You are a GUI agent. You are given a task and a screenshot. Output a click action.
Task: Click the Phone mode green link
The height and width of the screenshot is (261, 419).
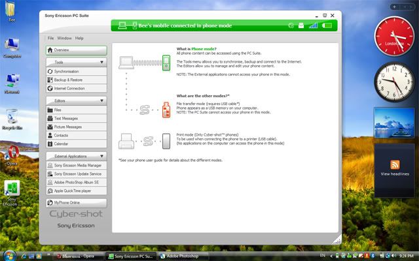pyautogui.click(x=203, y=49)
